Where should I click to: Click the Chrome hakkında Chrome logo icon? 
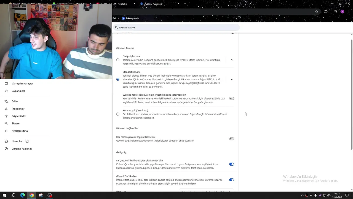point(6,149)
